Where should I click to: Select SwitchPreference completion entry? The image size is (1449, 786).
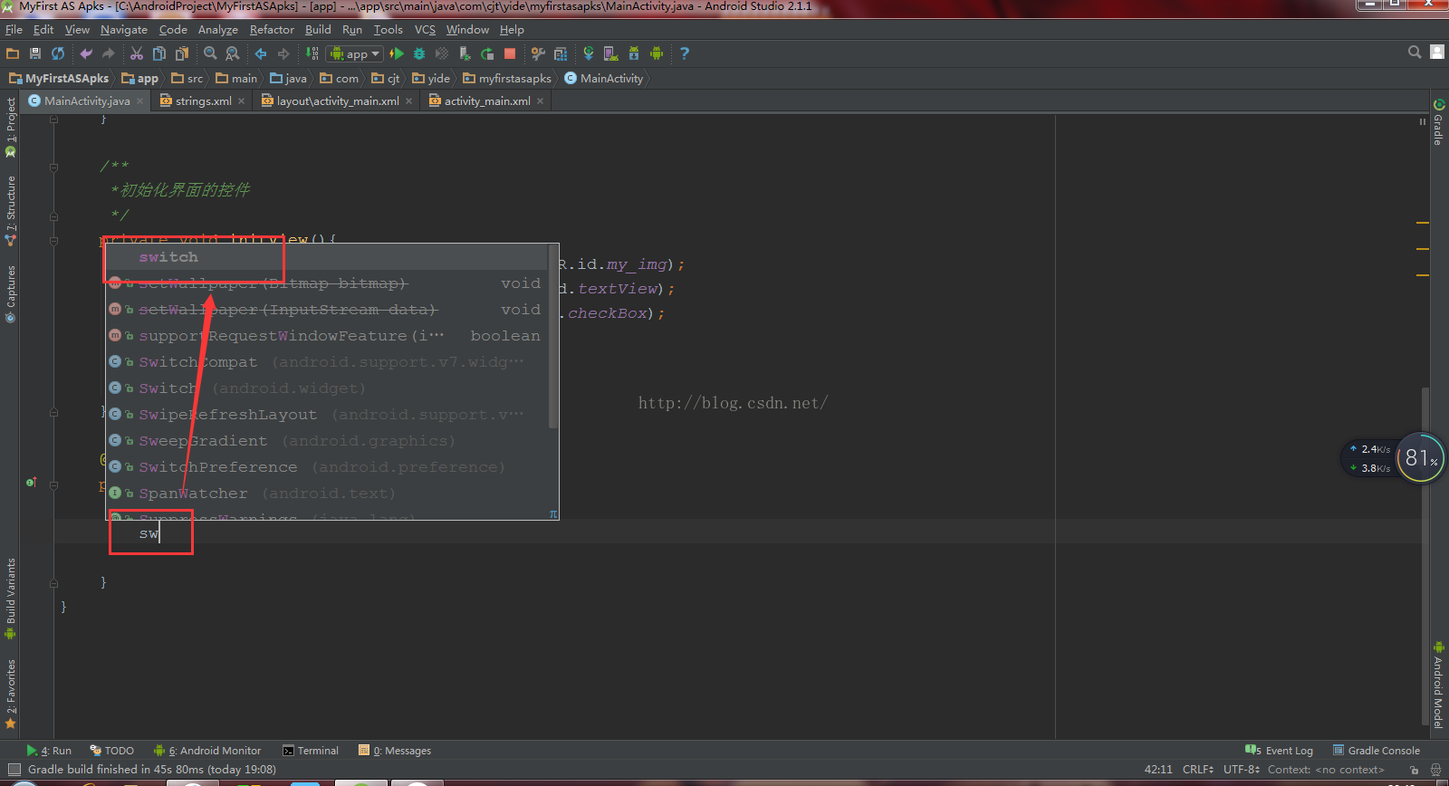(327, 467)
